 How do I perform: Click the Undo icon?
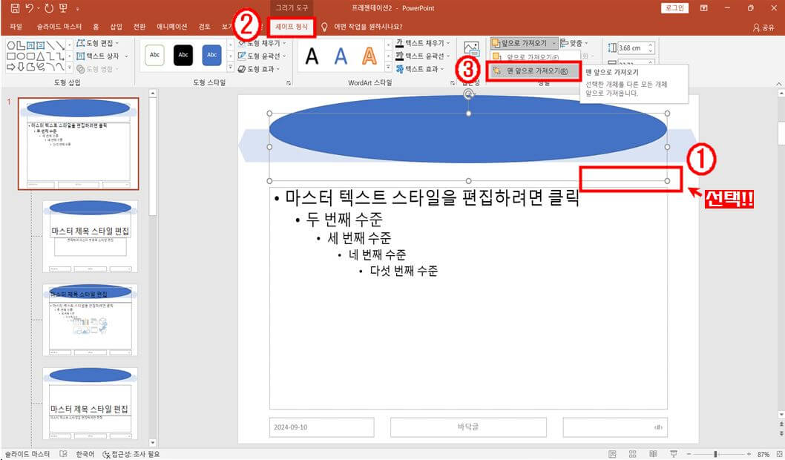(28, 7)
